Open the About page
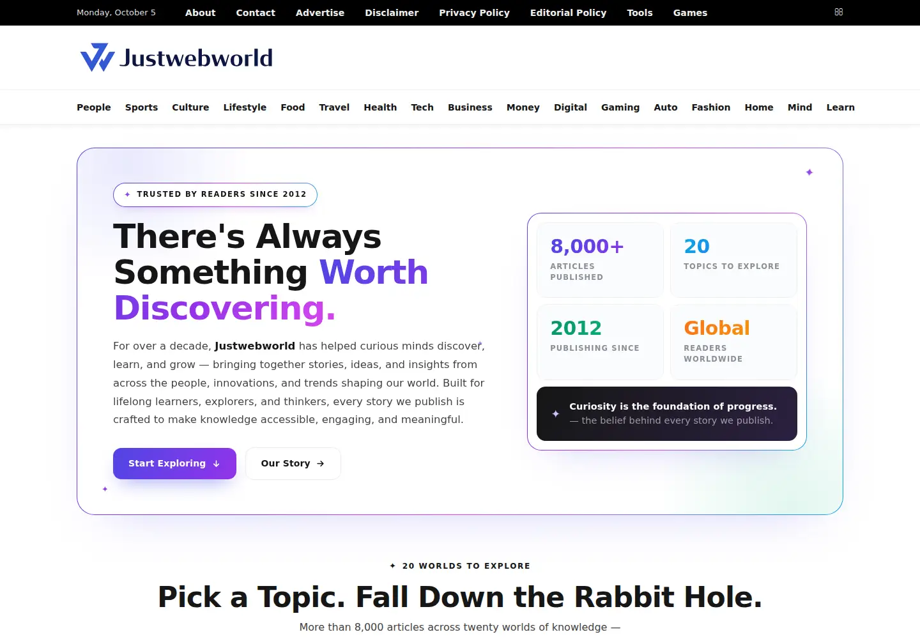 tap(200, 13)
